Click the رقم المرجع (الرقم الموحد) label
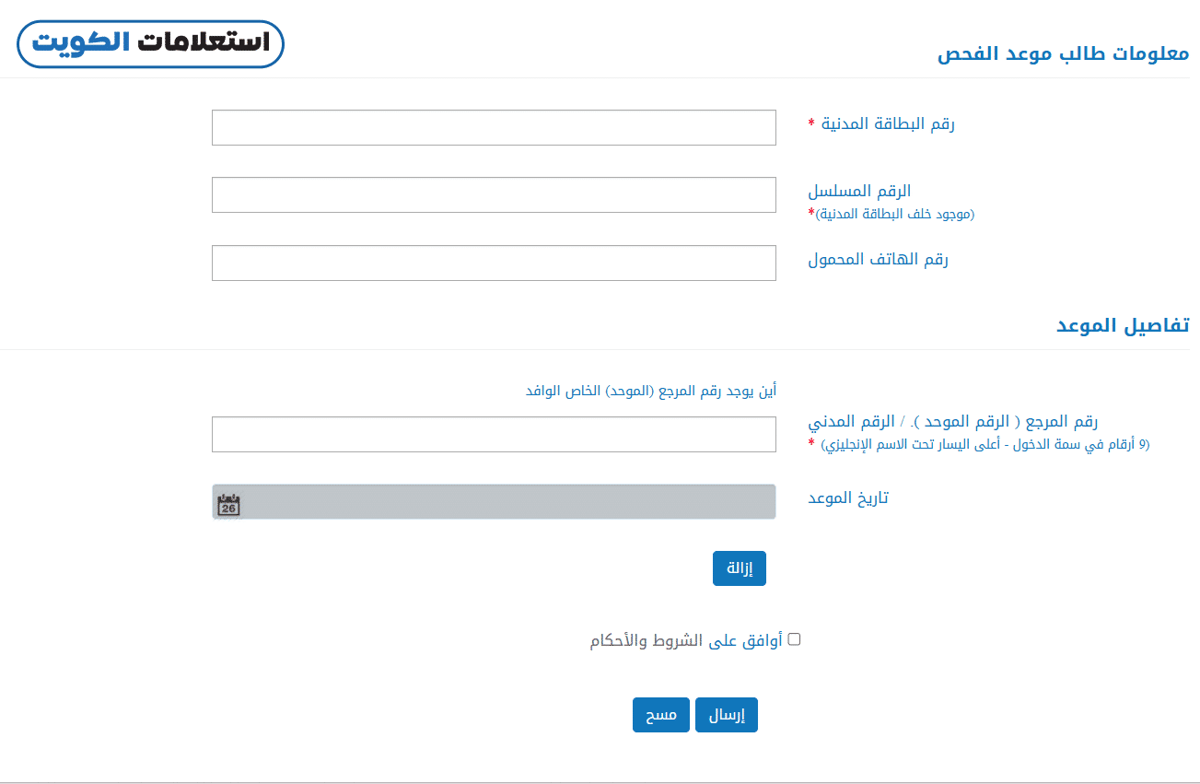 pyautogui.click(x=952, y=422)
